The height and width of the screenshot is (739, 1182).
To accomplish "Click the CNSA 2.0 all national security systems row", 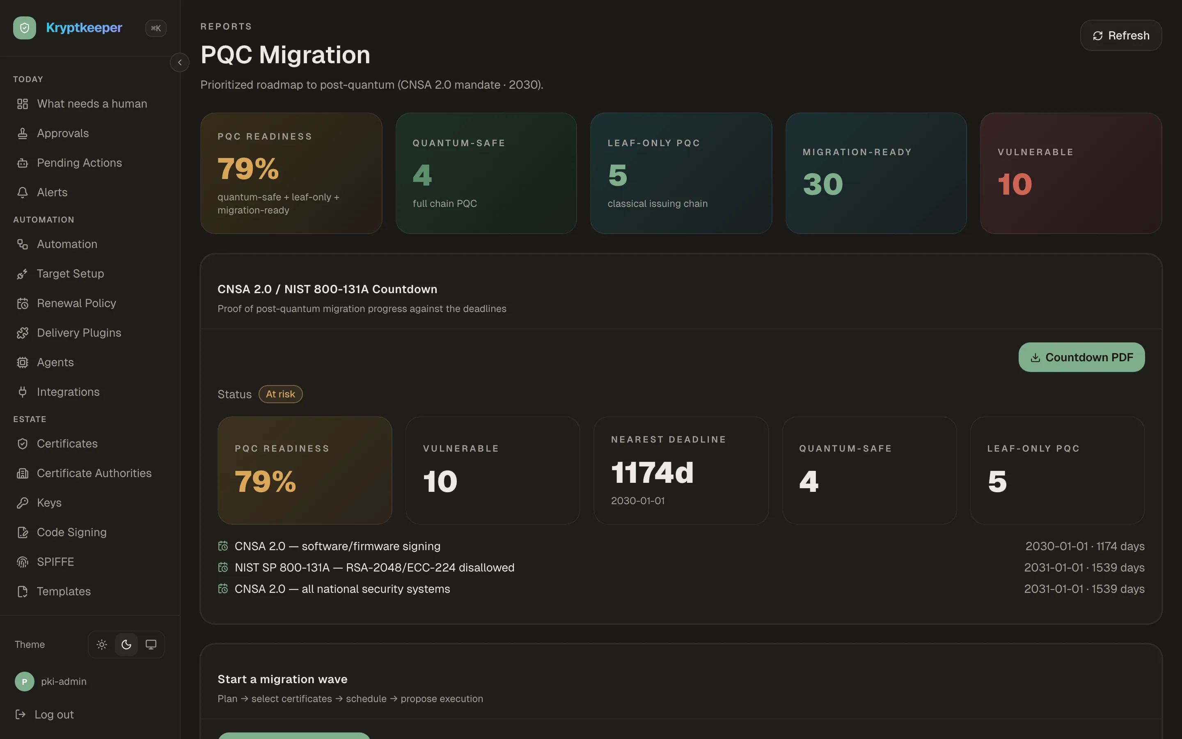I will 681,589.
